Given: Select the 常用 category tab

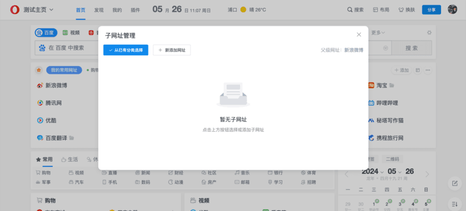Looking at the screenshot, I should (44, 160).
